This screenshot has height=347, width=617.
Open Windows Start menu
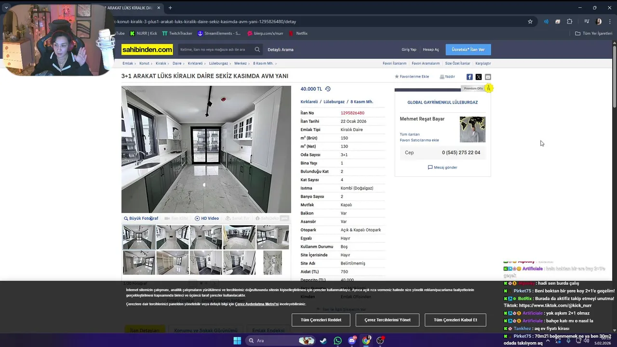point(237,341)
